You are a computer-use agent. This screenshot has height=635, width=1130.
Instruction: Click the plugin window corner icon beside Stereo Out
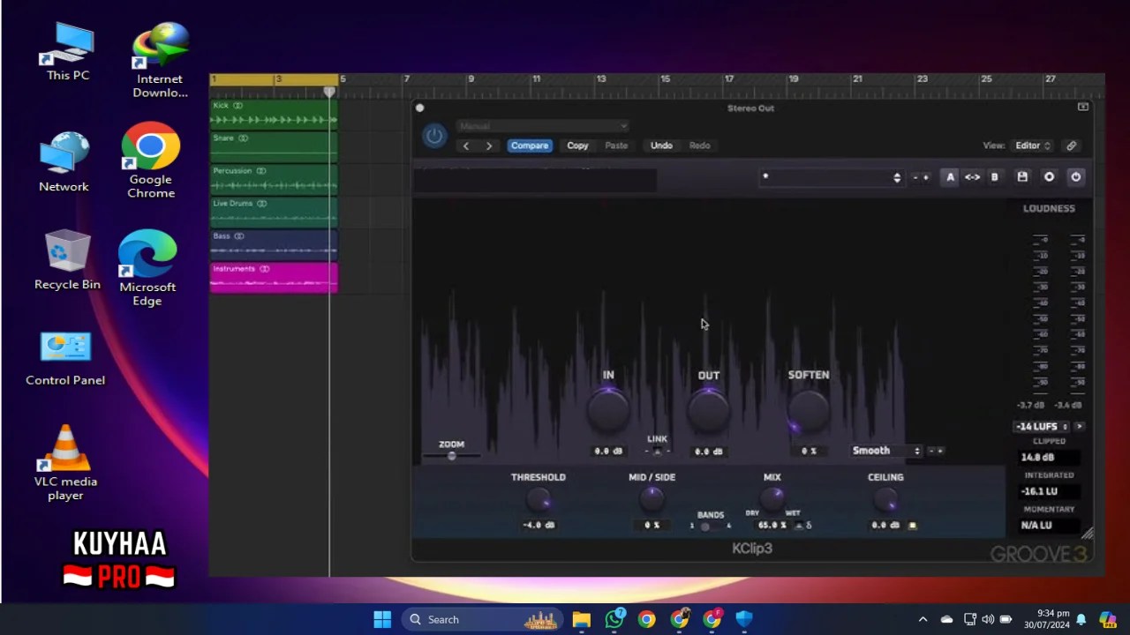1083,107
